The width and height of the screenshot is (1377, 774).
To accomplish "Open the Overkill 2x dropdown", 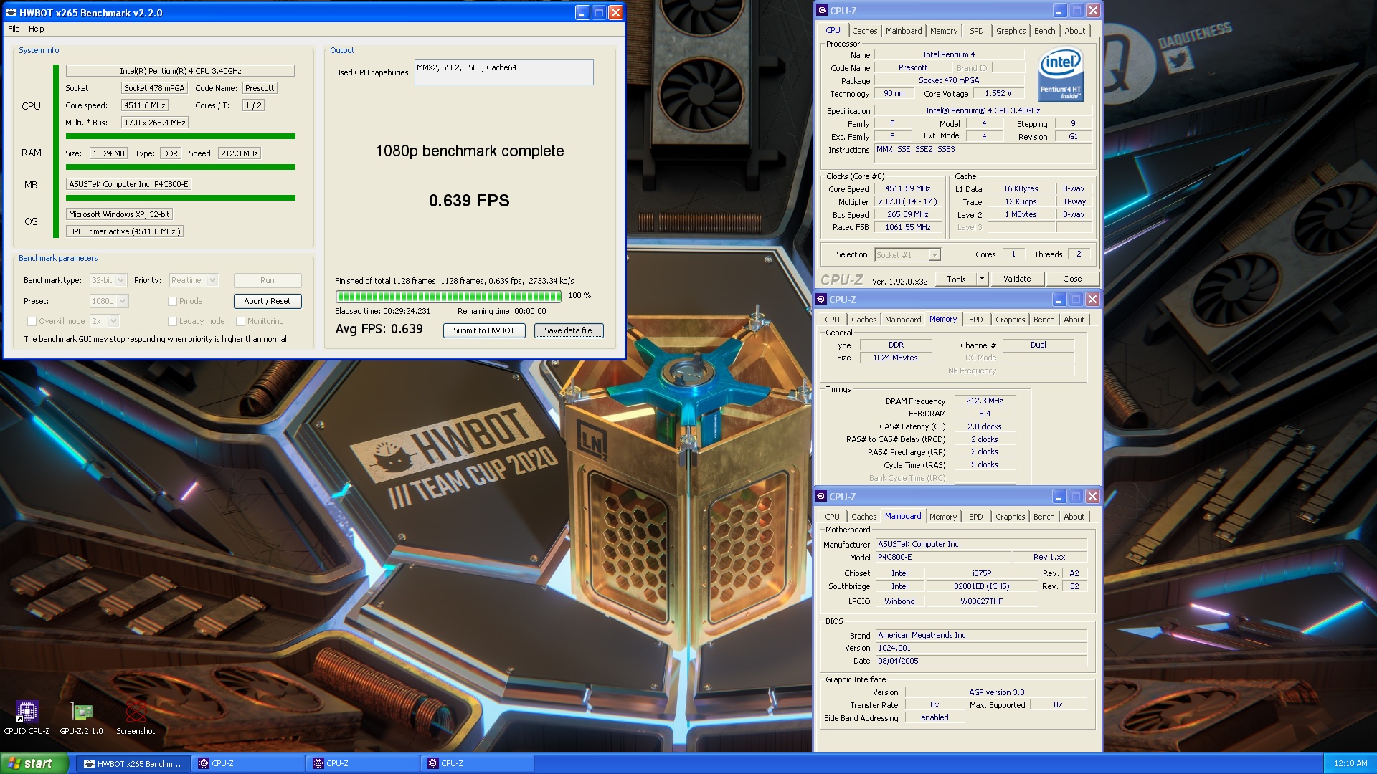I will click(x=105, y=321).
